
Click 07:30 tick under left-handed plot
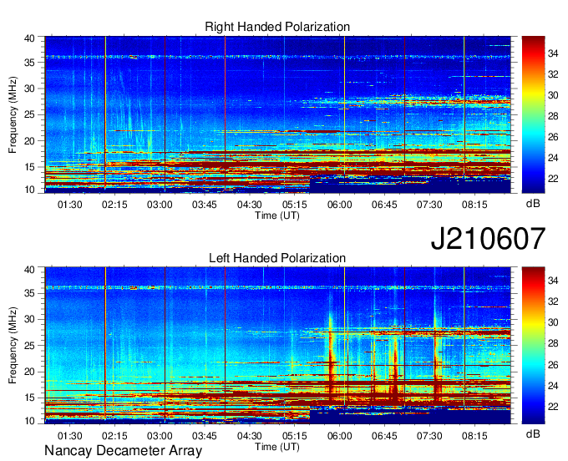(x=429, y=436)
